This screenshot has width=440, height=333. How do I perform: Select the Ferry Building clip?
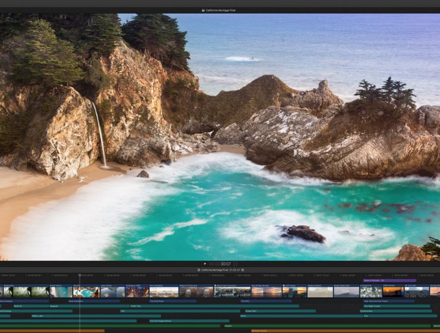click(164, 292)
